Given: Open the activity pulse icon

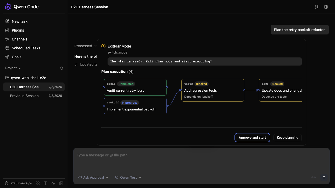Looking at the screenshot, I should [x=53, y=183].
